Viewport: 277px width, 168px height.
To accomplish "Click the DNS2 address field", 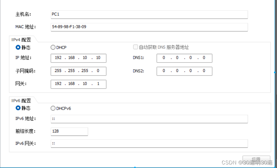I will [184, 71].
